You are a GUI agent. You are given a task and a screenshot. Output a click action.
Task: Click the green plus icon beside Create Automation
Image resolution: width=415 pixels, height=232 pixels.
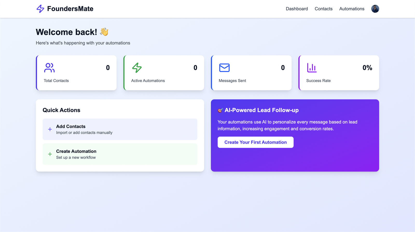[50, 154]
